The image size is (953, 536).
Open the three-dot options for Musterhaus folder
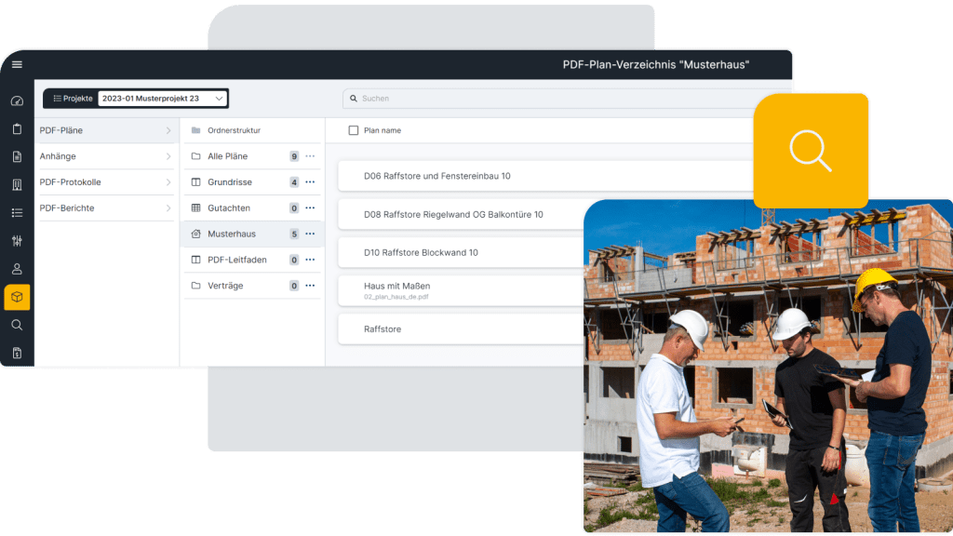(310, 234)
